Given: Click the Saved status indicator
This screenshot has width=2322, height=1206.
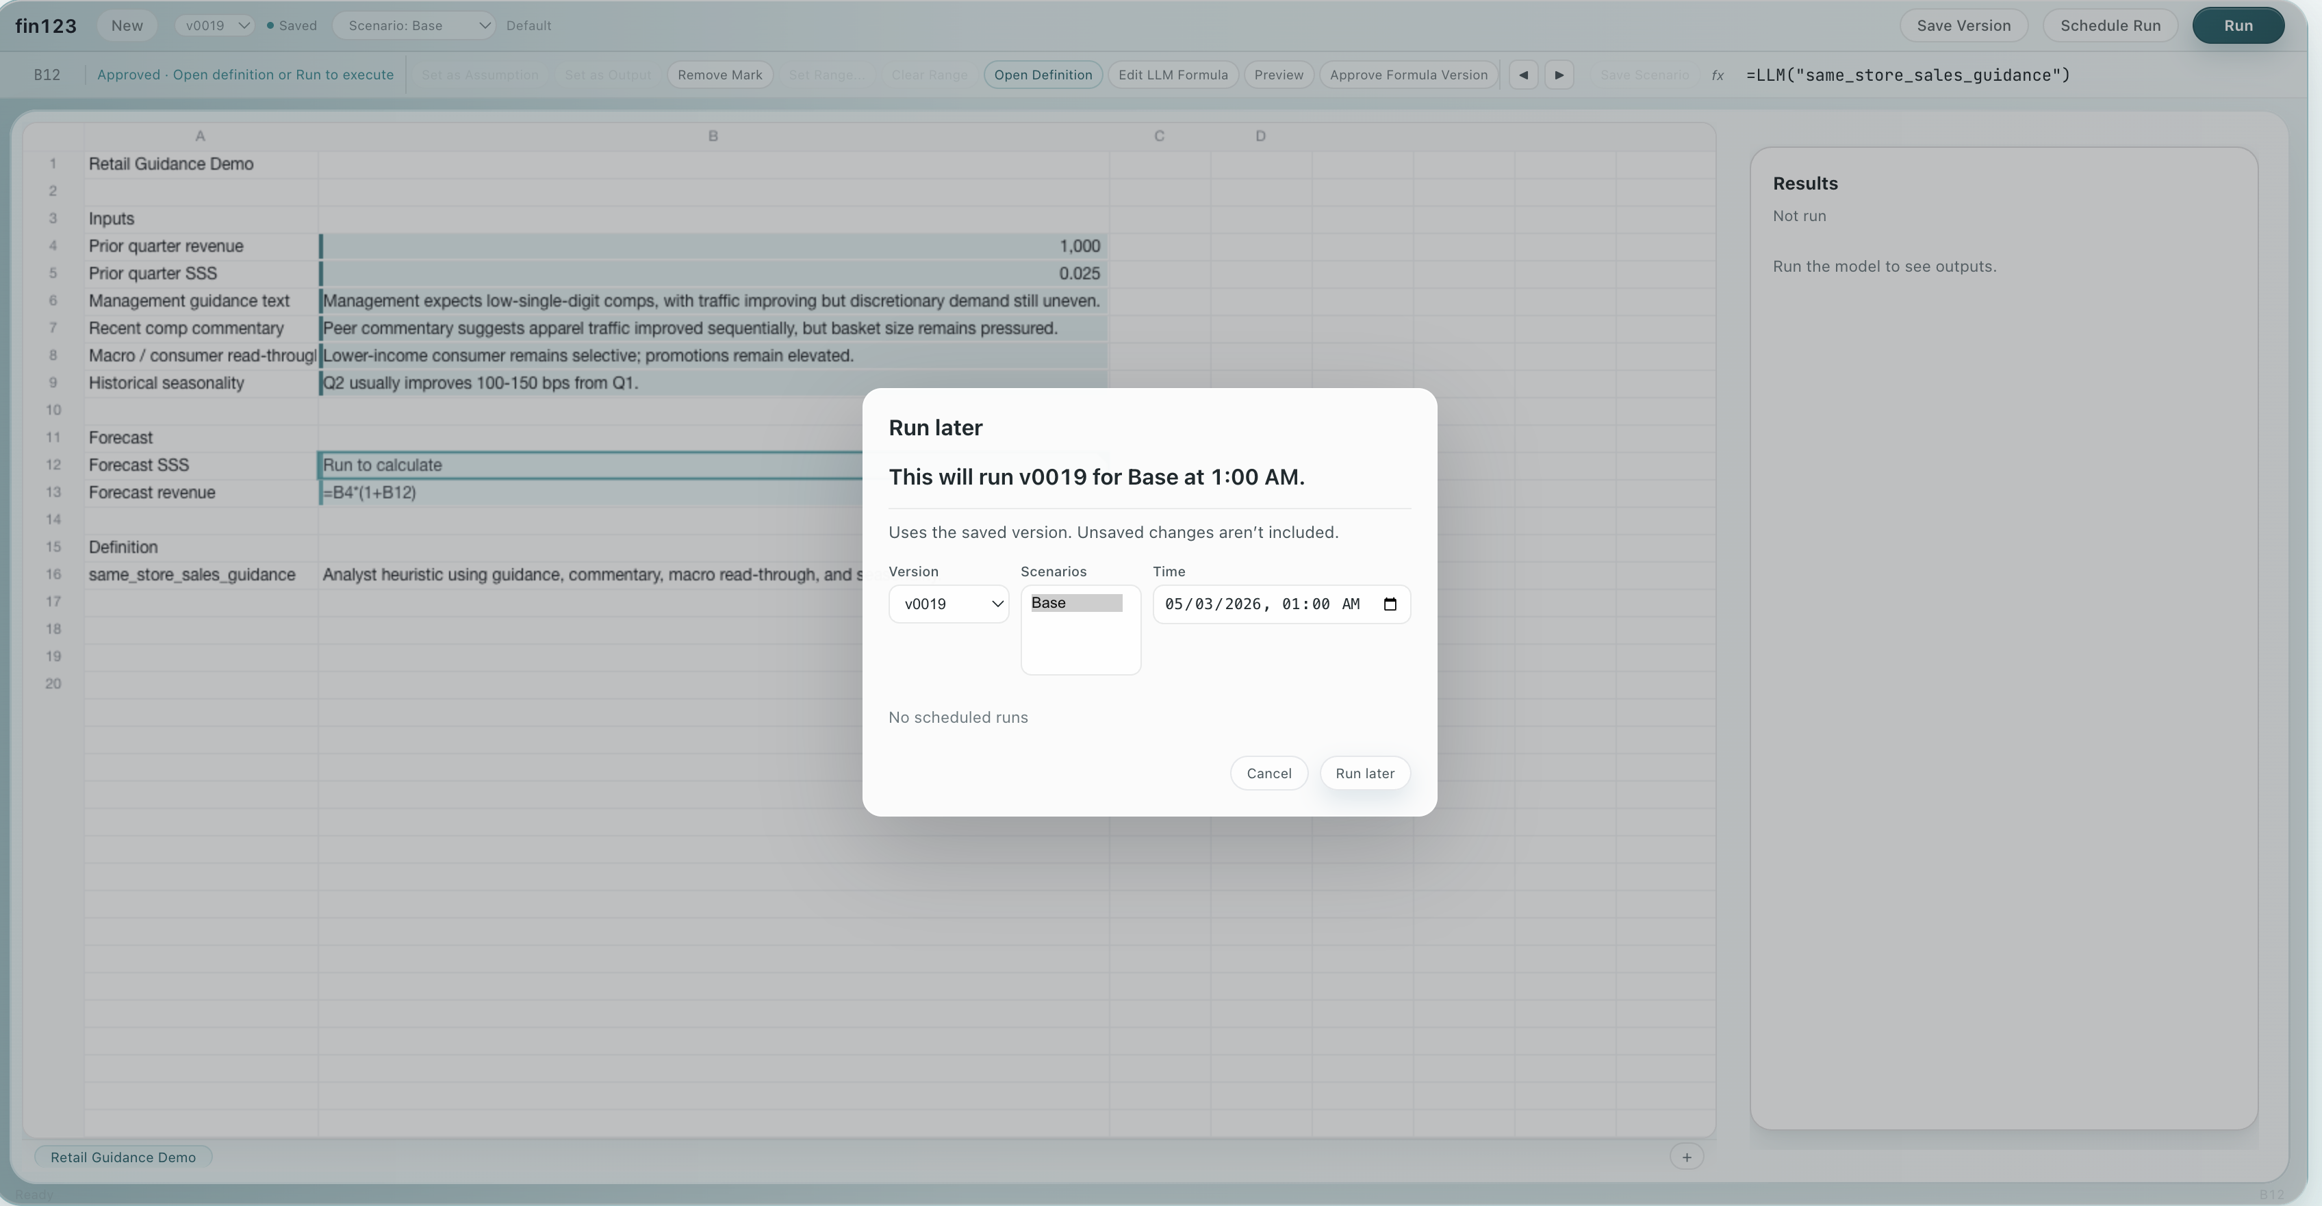Looking at the screenshot, I should tap(292, 25).
